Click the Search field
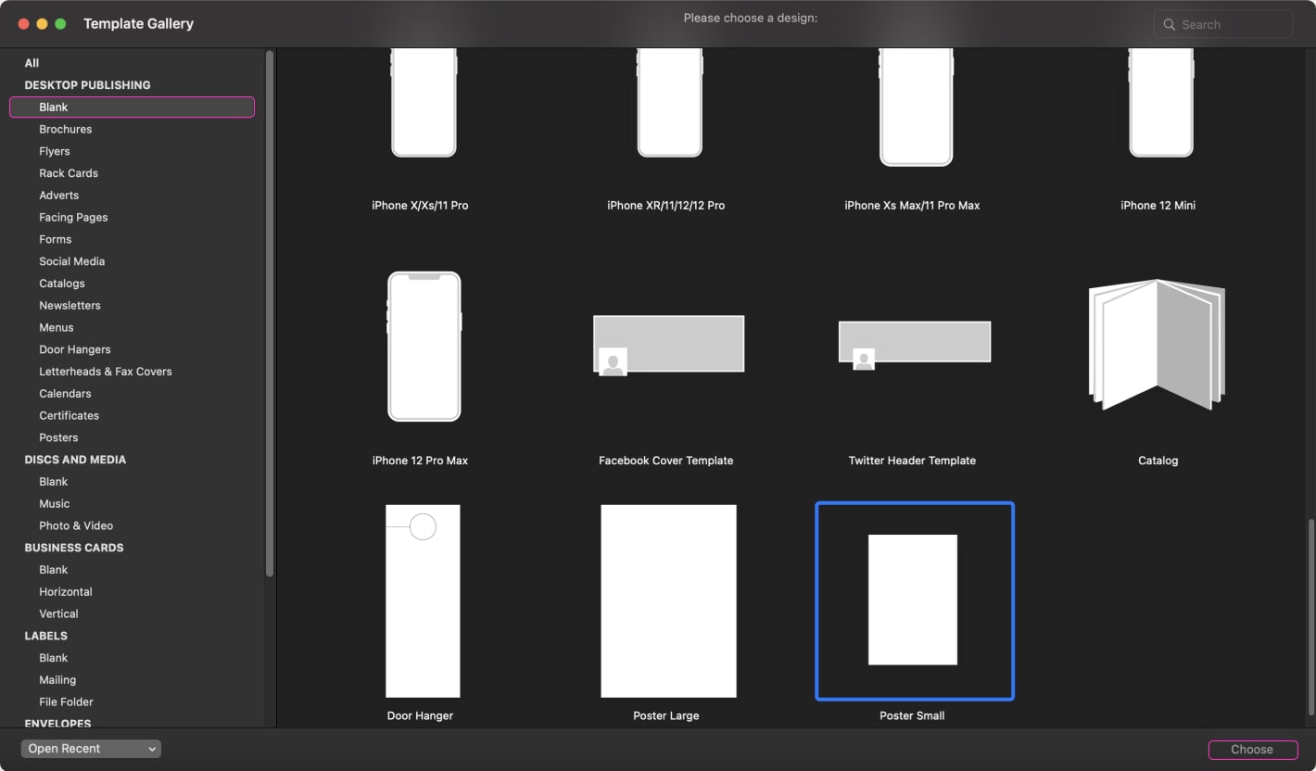The image size is (1316, 771). 1221,24
